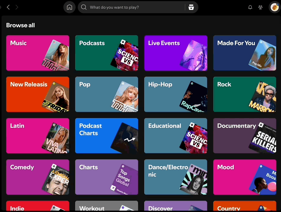Open the Workout category card
Viewport: 281px width, 212px height.
[x=107, y=206]
